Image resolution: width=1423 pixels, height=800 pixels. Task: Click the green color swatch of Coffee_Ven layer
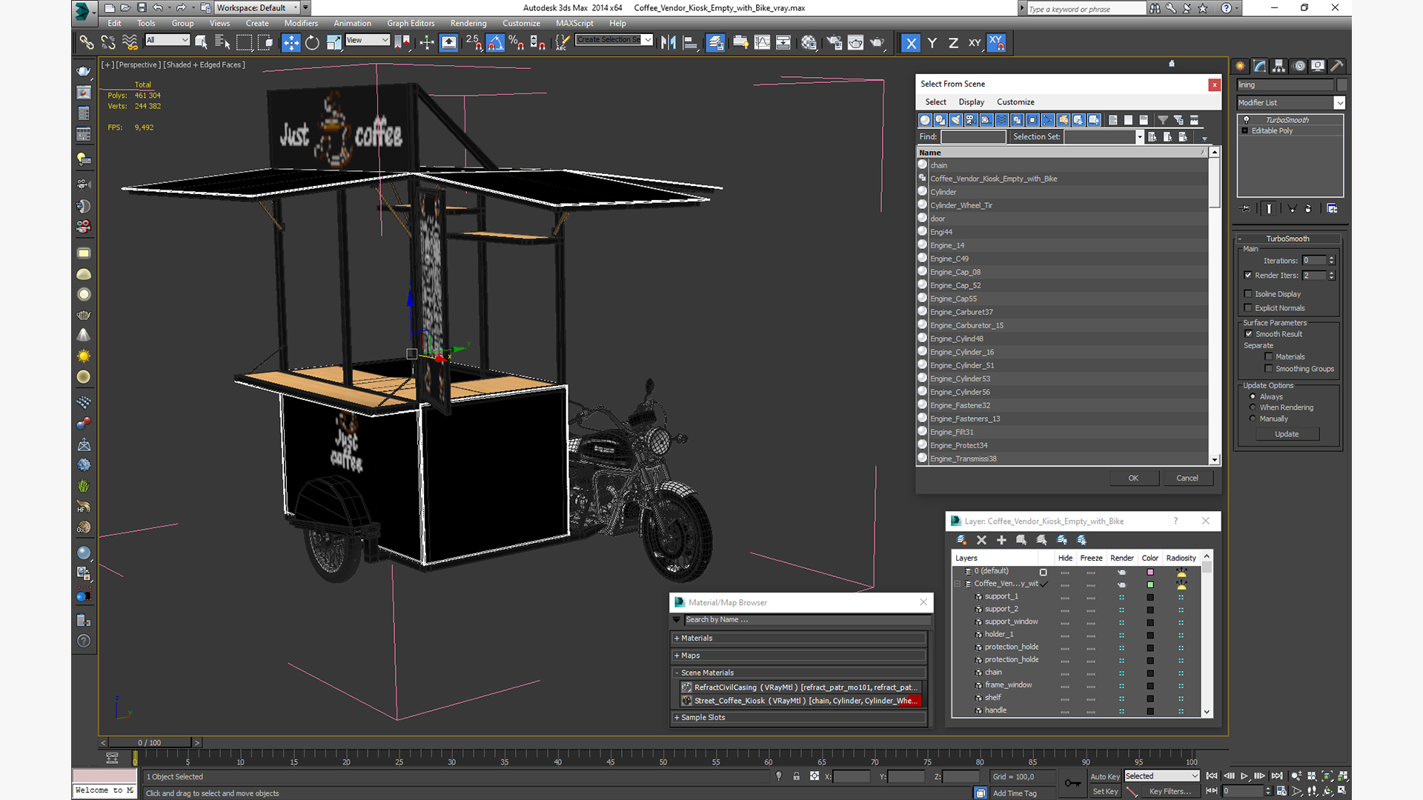[1150, 584]
